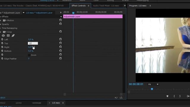Viewport: 190px width, 107px height.
Task: Select the Program: 115 микс tab
Action: click(138, 6)
